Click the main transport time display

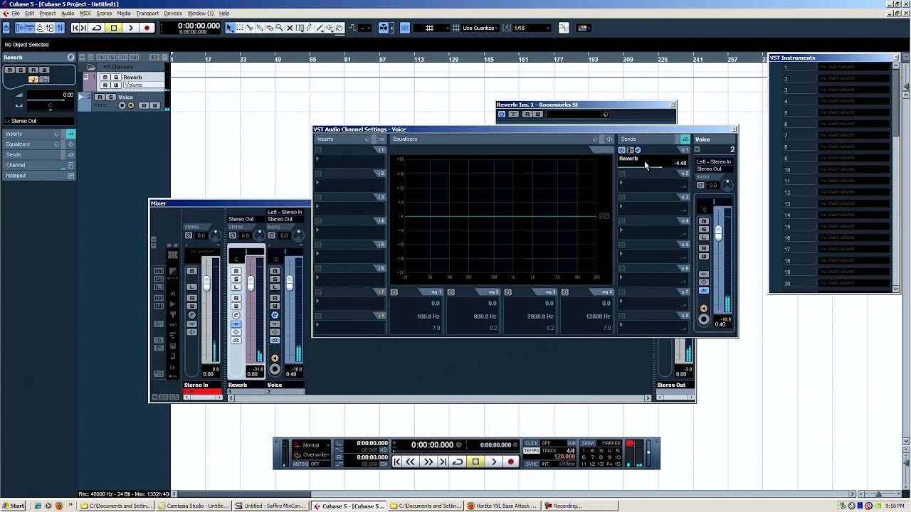[x=432, y=444]
